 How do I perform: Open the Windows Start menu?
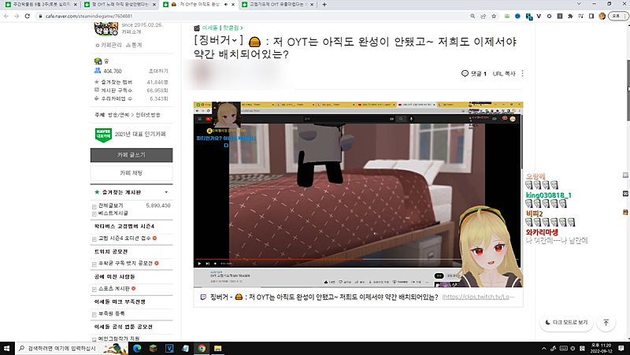tap(7, 348)
